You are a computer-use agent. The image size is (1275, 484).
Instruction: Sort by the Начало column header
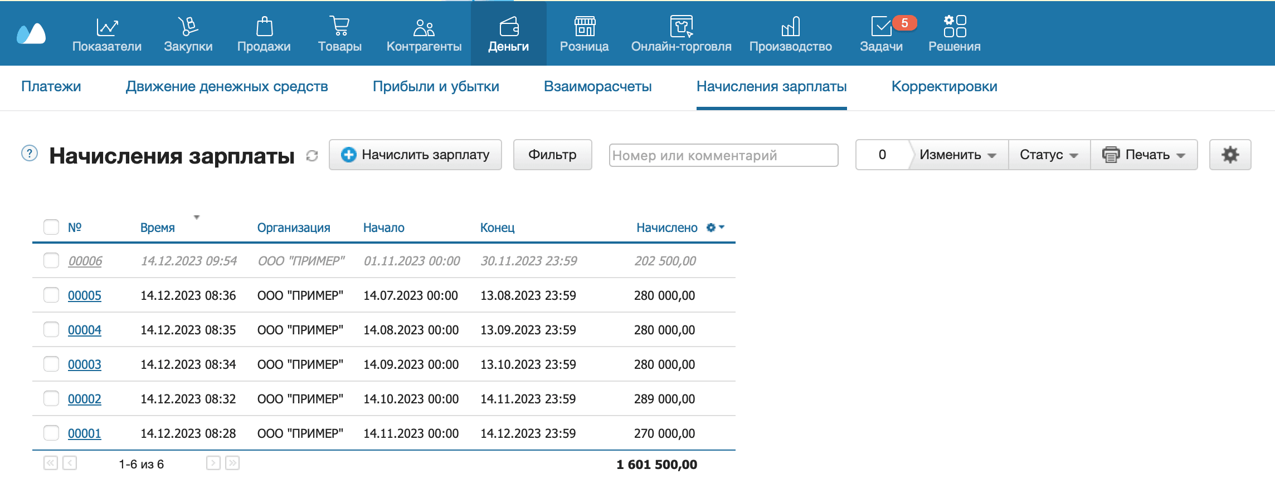(384, 228)
